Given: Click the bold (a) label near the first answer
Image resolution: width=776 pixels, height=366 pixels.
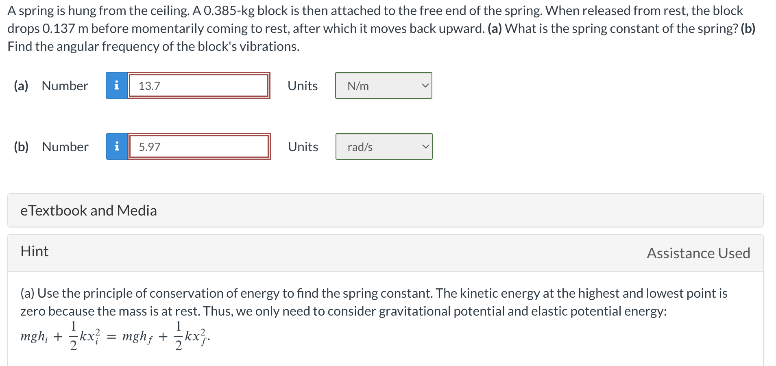Looking at the screenshot, I should pos(21,85).
